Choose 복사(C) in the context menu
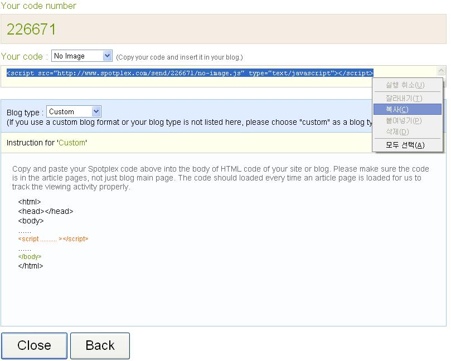451x361 pixels. (x=408, y=109)
